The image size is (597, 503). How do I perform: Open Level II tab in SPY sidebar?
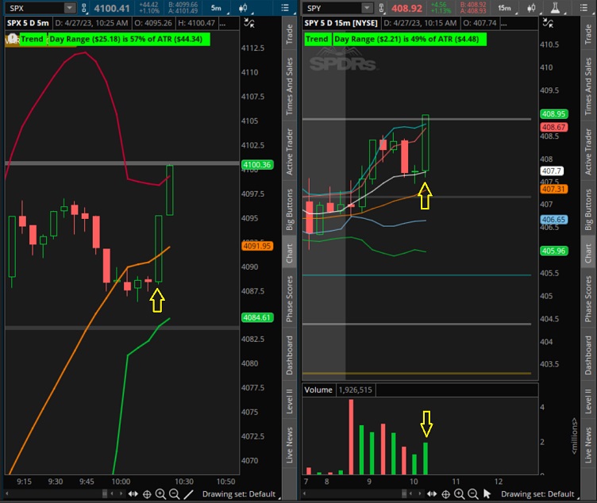588,401
